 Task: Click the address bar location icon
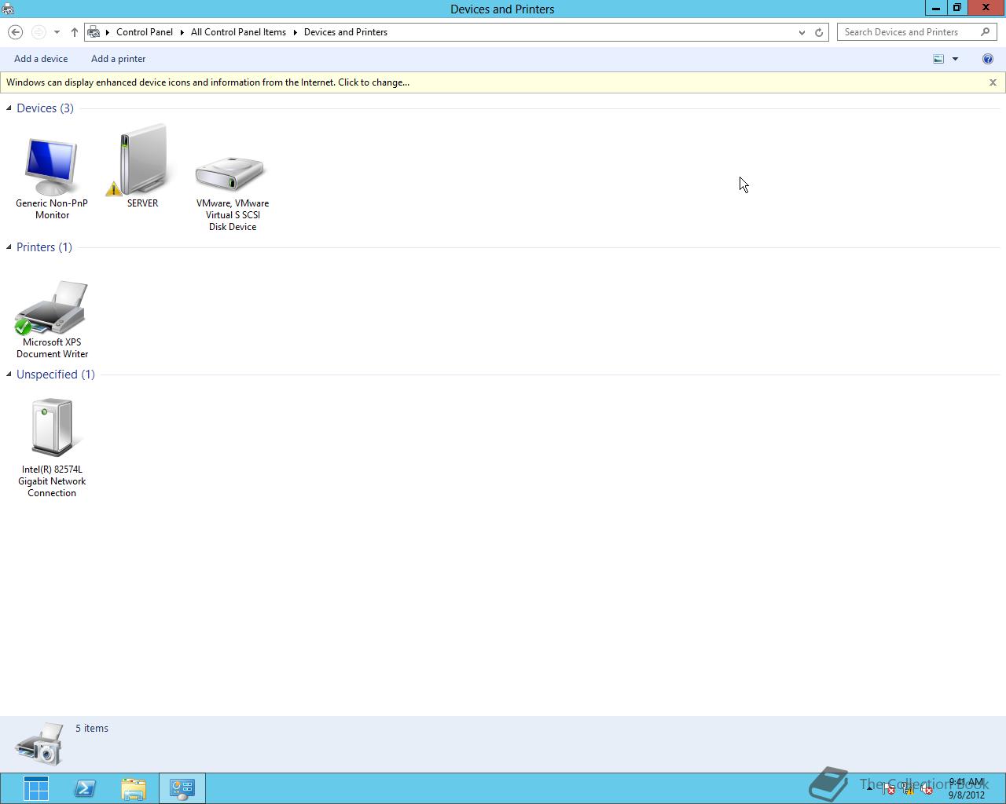(94, 32)
